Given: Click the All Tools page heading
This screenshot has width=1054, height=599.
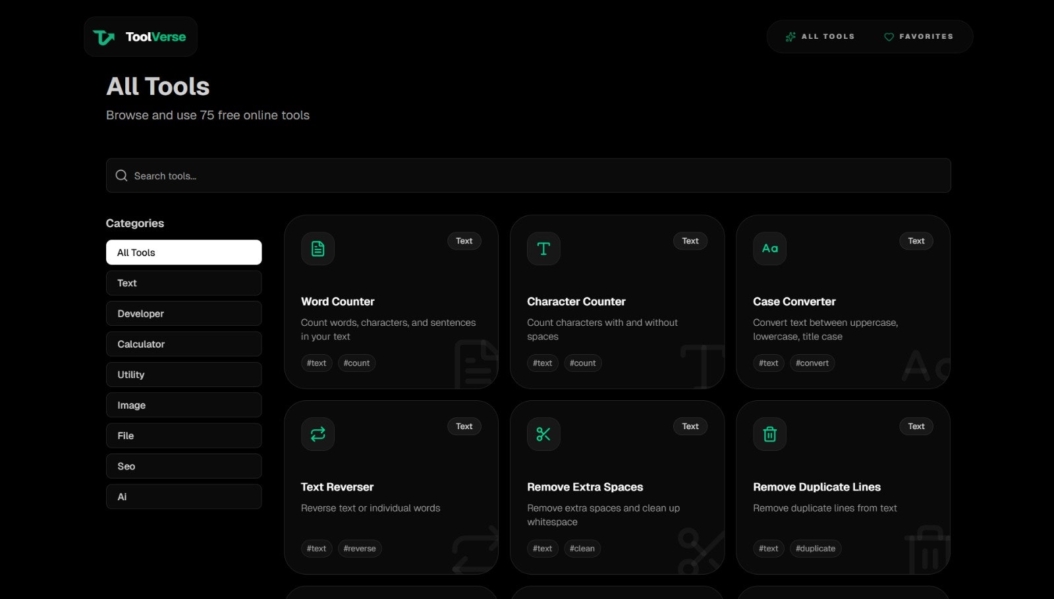Looking at the screenshot, I should 158,86.
